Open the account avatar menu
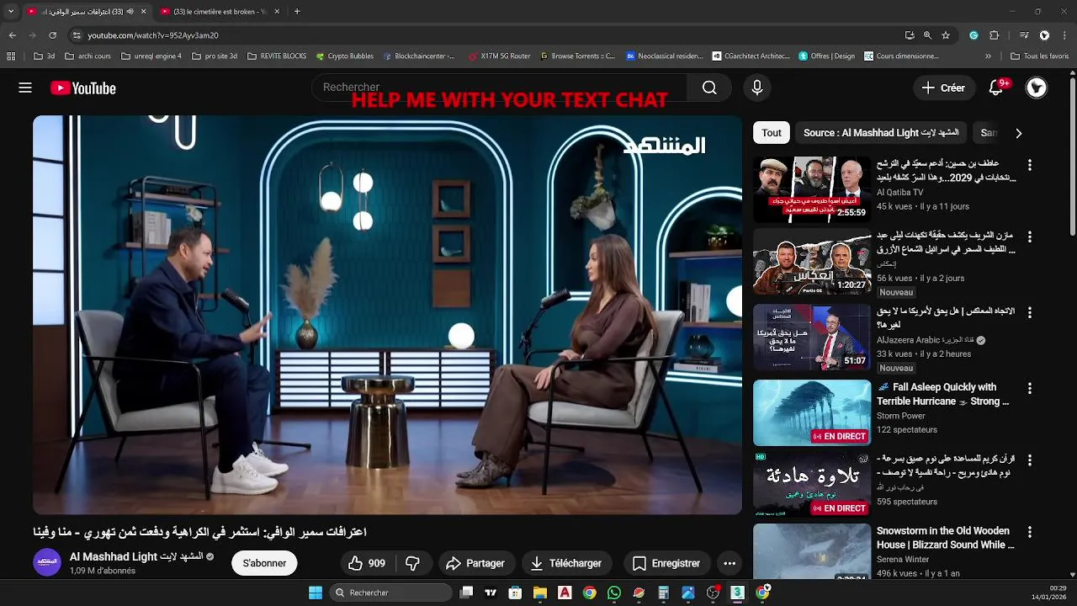This screenshot has height=606, width=1077. (1037, 88)
